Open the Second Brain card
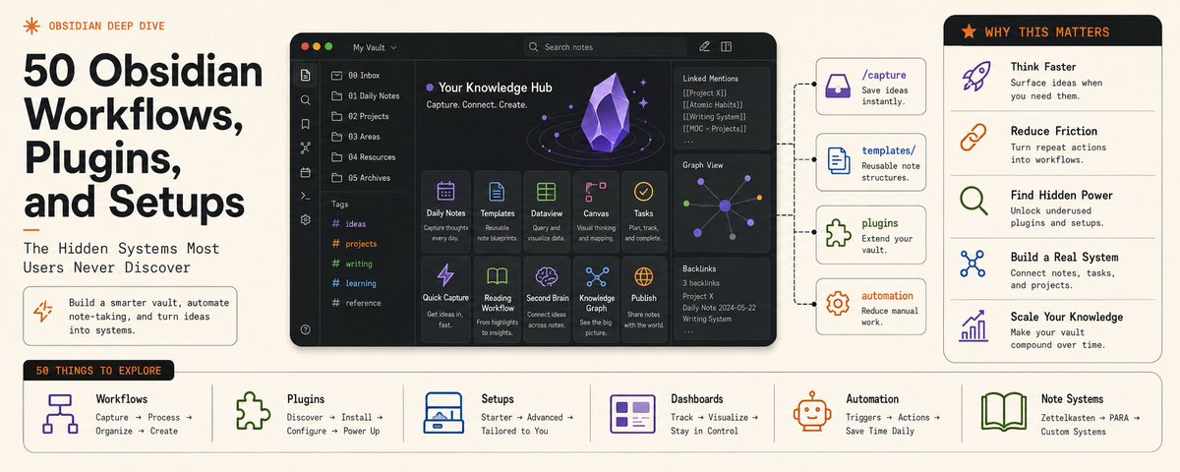Image resolution: width=1180 pixels, height=472 pixels. [546, 299]
